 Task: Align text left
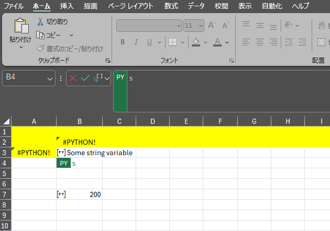(246, 42)
